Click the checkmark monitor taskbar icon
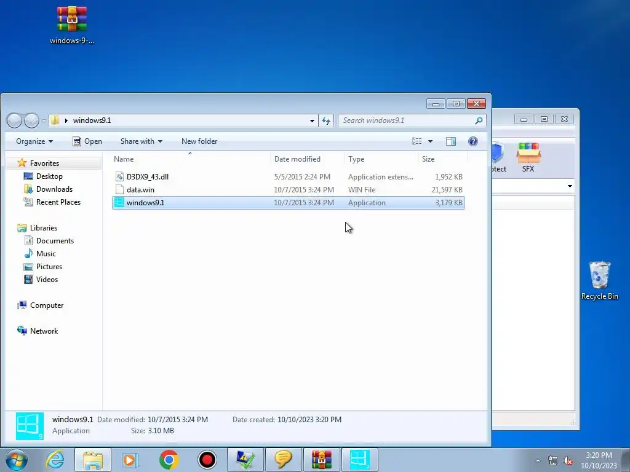 245,460
